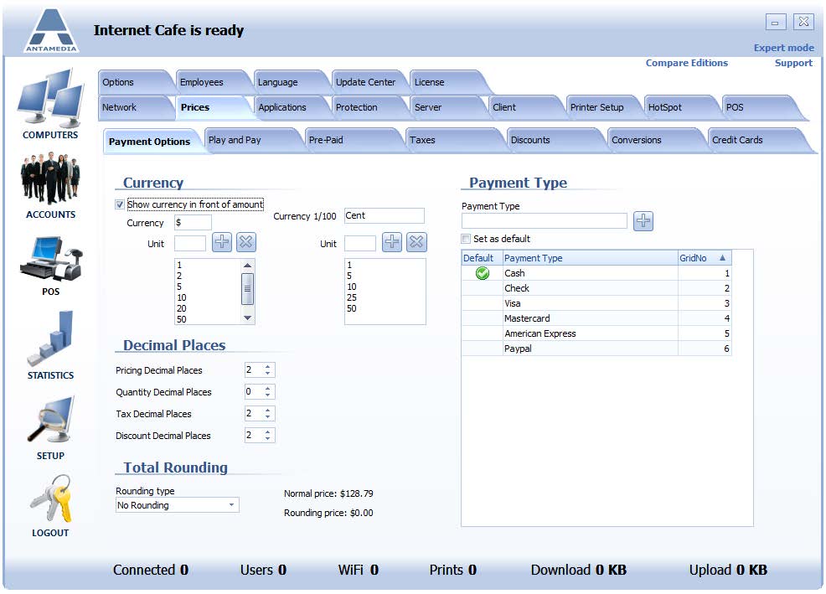Add new payment type with plus icon
The image size is (826, 594).
(643, 221)
